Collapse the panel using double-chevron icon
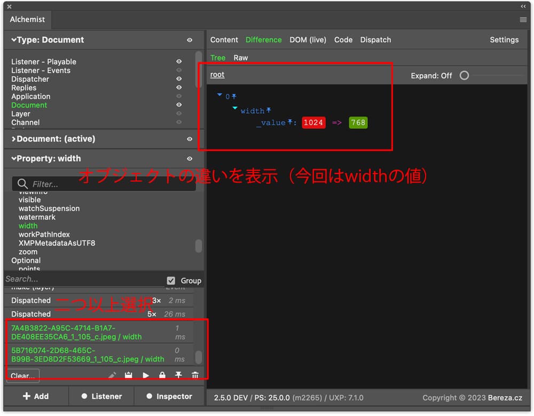This screenshot has width=534, height=416. point(523,6)
